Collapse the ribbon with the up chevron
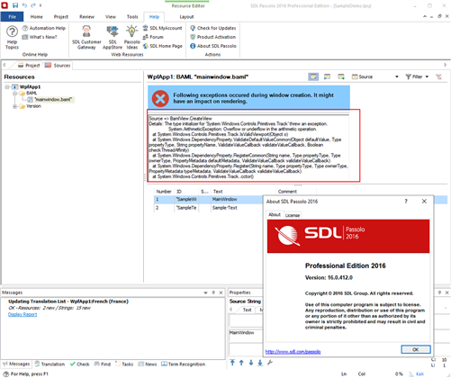 coord(425,16)
